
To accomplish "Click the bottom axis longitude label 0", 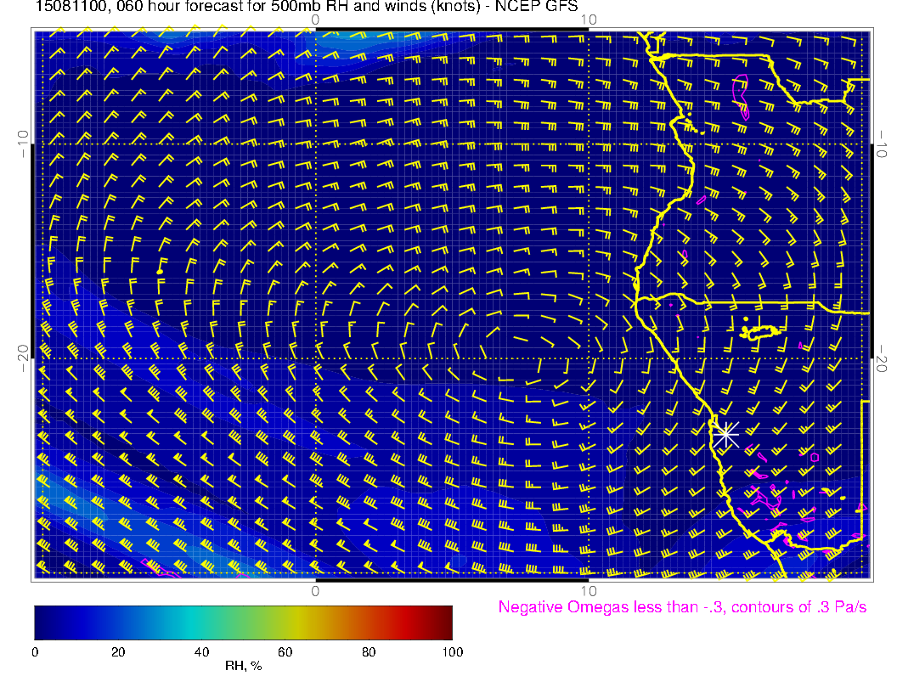I will [x=315, y=590].
